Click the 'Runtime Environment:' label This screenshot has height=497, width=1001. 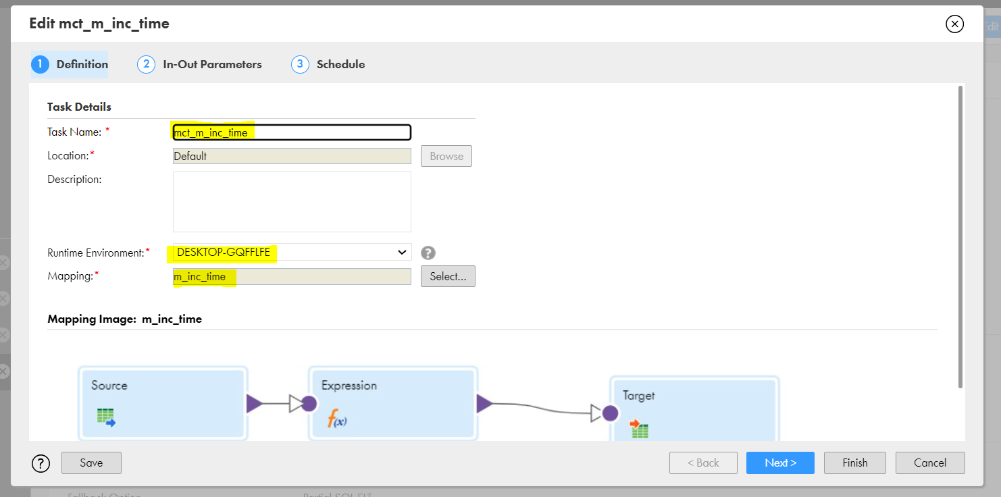pyautogui.click(x=96, y=253)
